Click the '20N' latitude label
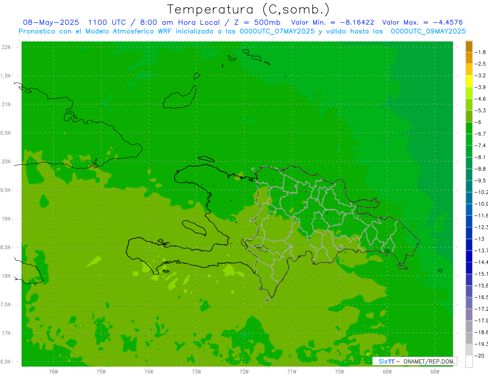 (x=6, y=161)
